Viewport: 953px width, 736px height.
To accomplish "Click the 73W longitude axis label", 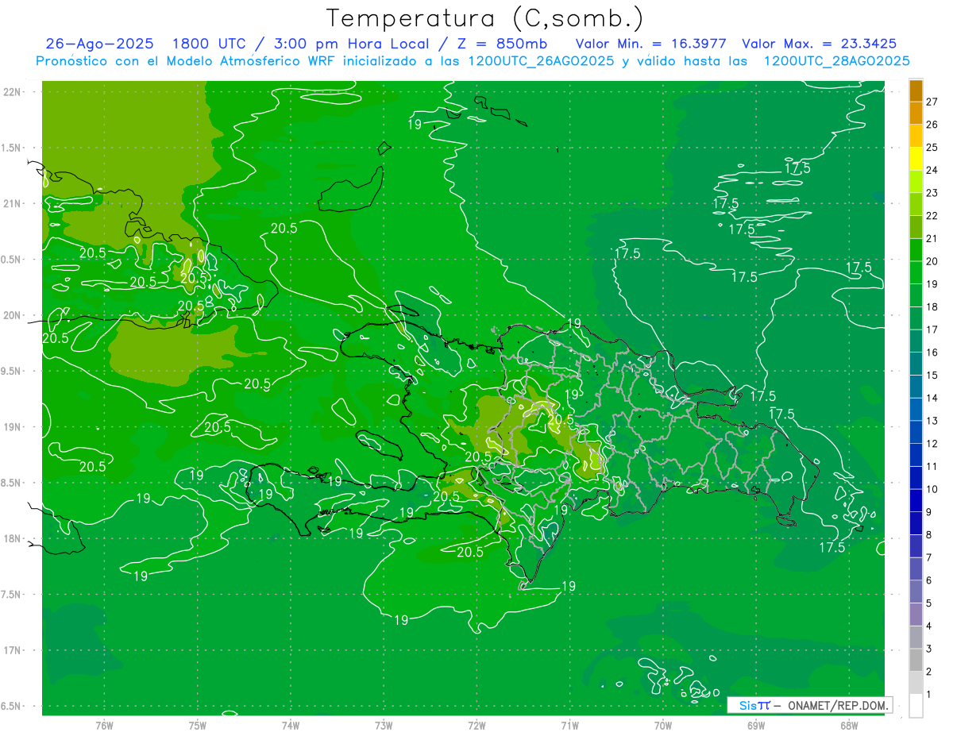I will click(384, 725).
